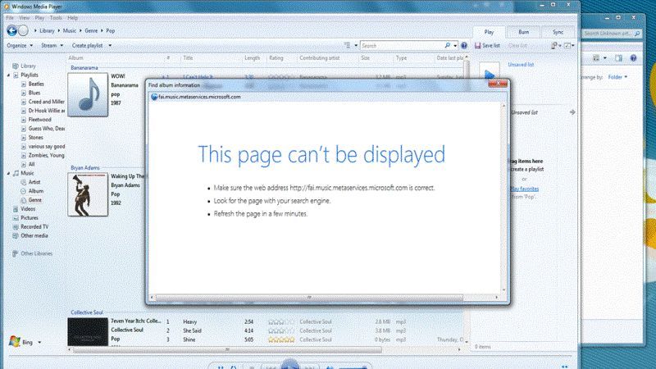
Task: Click Genre in the breadcrumb path
Action: pyautogui.click(x=91, y=30)
